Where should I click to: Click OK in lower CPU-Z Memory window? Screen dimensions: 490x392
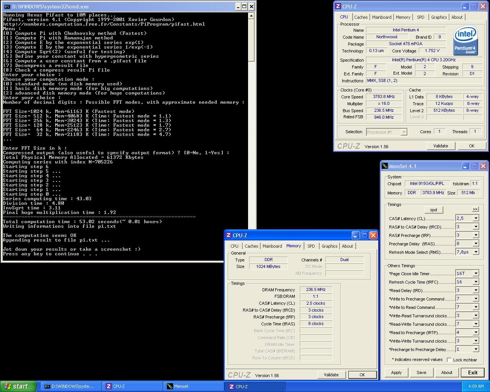362,375
